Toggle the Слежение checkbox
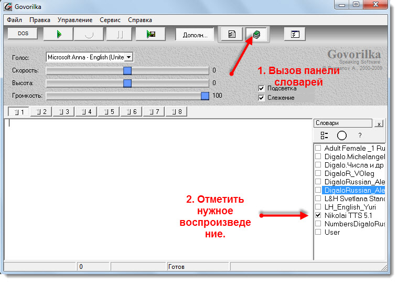Image resolution: width=398 pixels, height=282 pixels. [261, 98]
